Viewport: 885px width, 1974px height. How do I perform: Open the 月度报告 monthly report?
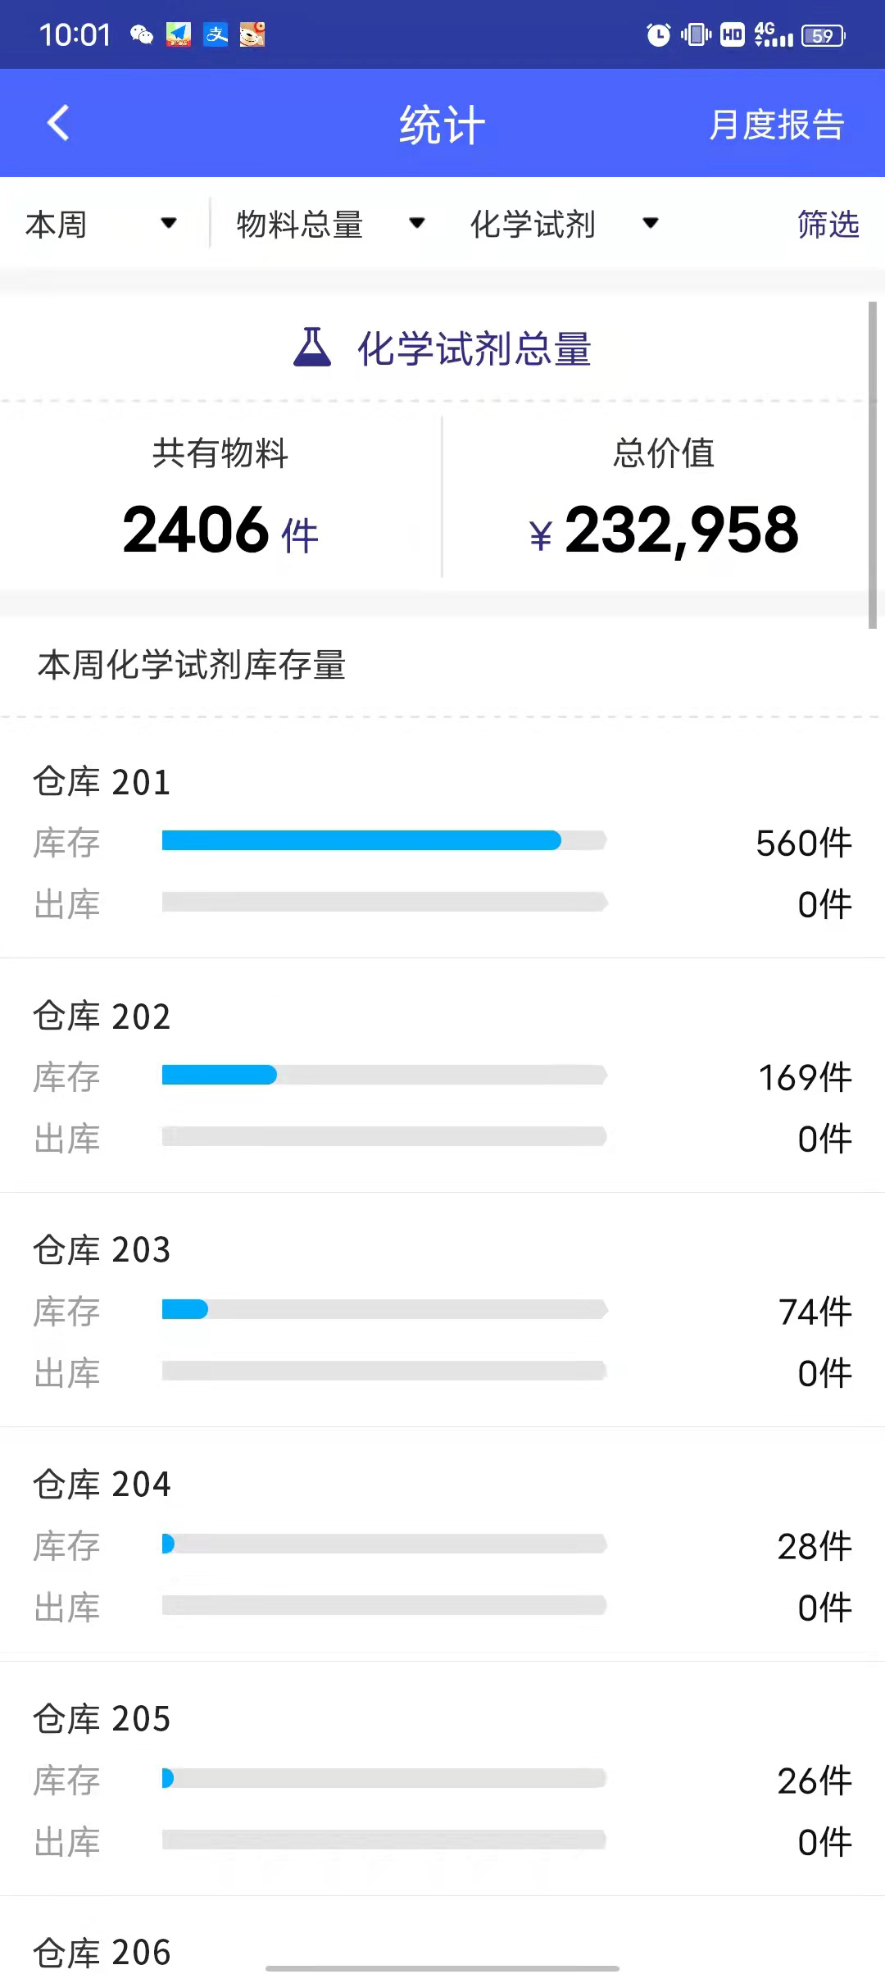coord(776,125)
